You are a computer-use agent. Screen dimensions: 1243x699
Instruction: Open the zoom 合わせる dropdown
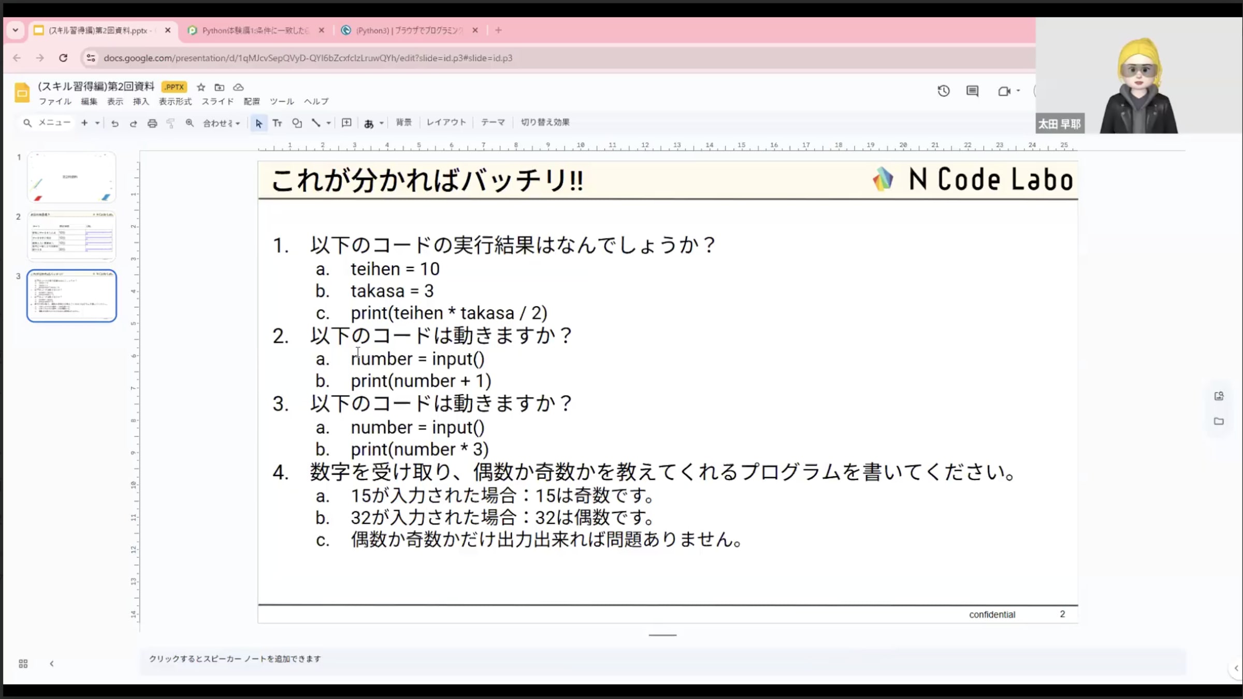pyautogui.click(x=221, y=123)
